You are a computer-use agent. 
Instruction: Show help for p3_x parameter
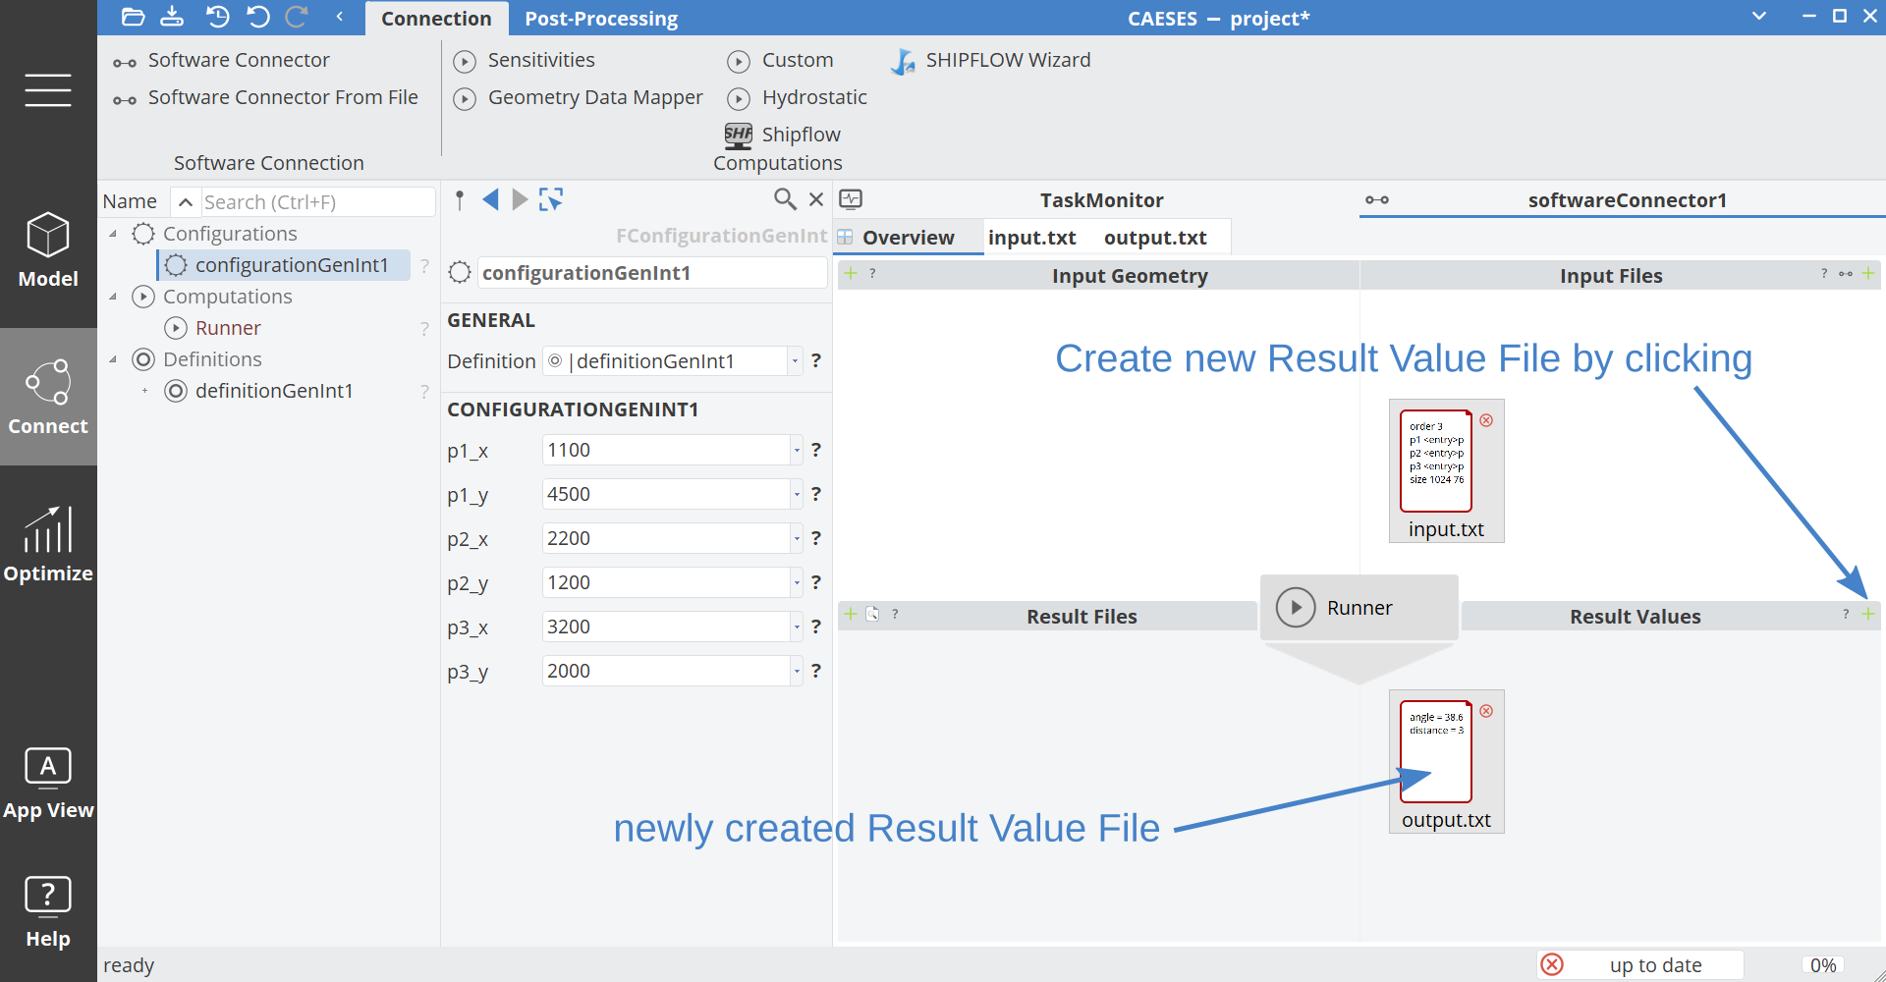pyautogui.click(x=816, y=627)
